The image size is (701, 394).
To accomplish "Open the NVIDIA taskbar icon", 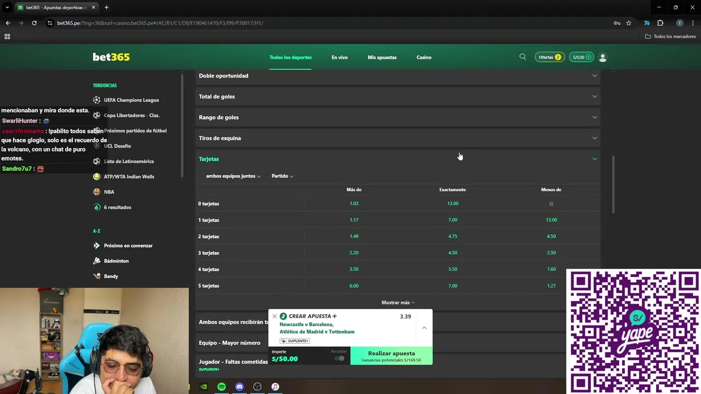I will coord(203,387).
